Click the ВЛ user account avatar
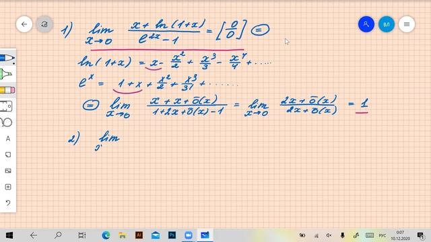Screen dimensions: 431x242 pyautogui.click(x=386, y=24)
